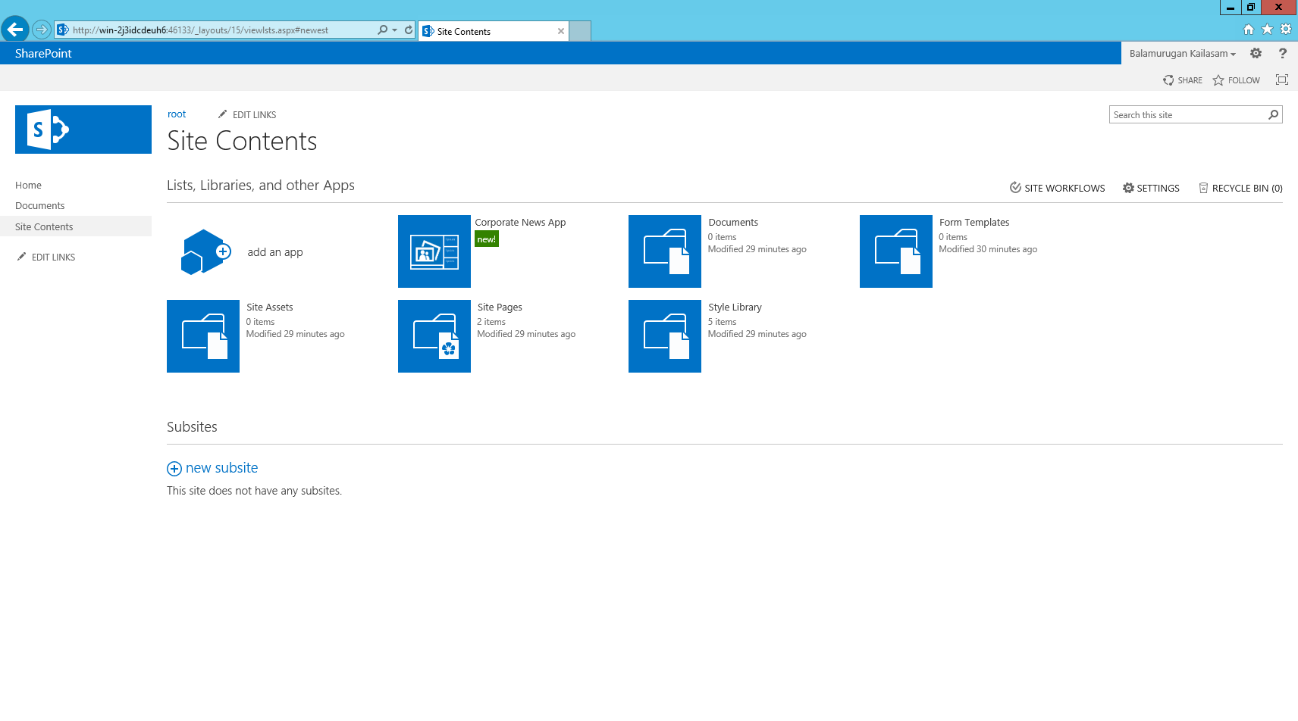The width and height of the screenshot is (1298, 721).
Task: Toggle focus on content icon
Action: pos(1282,80)
